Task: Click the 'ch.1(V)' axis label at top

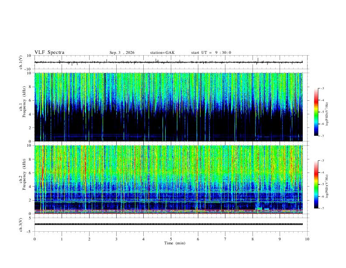Action: pos(21,62)
